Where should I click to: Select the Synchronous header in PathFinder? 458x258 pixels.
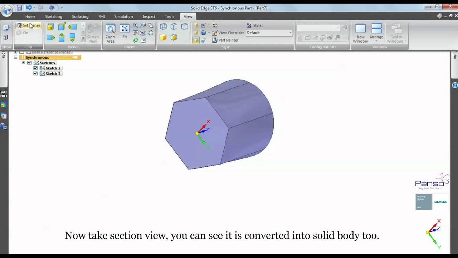coord(50,57)
